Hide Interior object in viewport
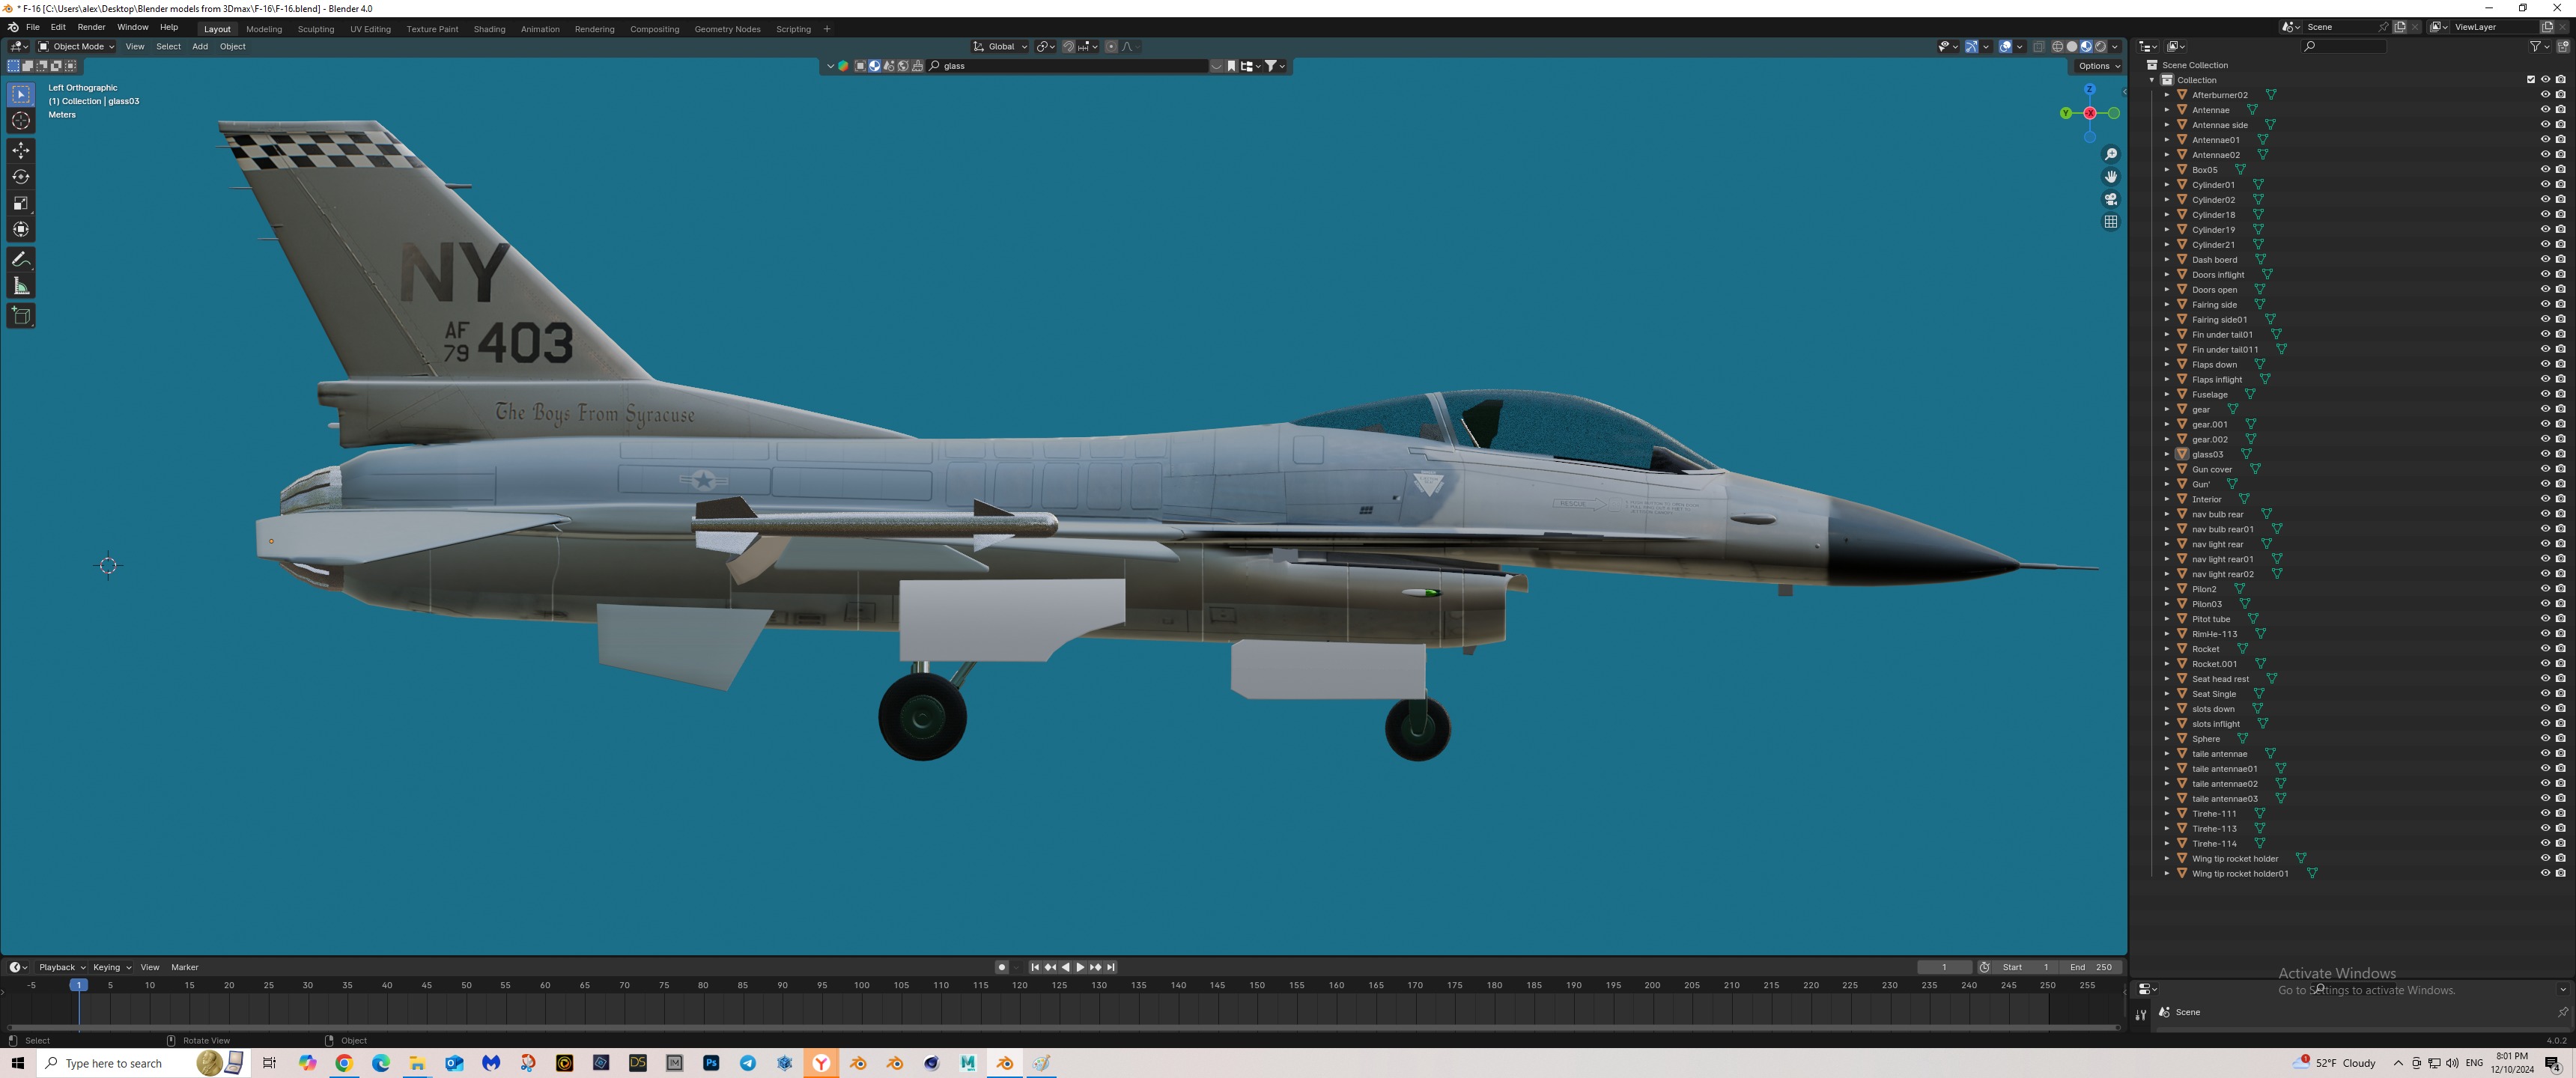Viewport: 2576px width, 1078px height. 2545,499
